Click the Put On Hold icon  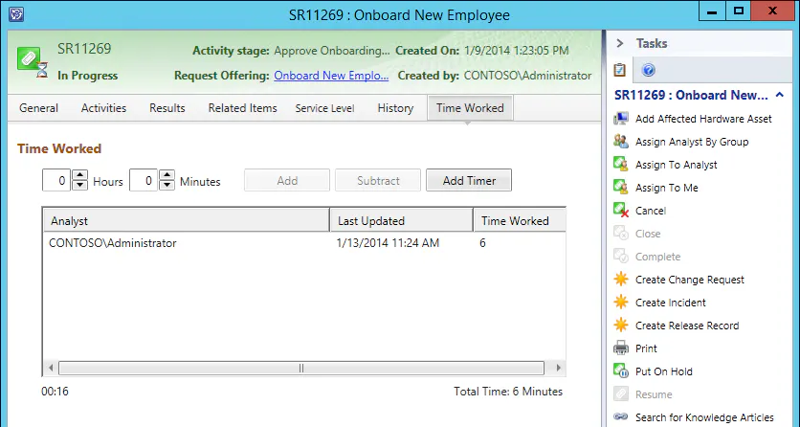[621, 371]
